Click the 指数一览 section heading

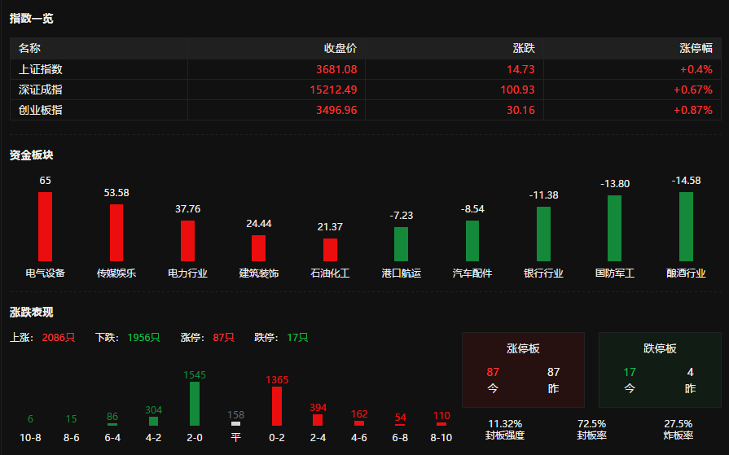(x=32, y=19)
